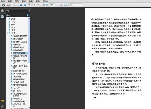
Task: Select the 封面 bookmark
Action: tap(13, 19)
